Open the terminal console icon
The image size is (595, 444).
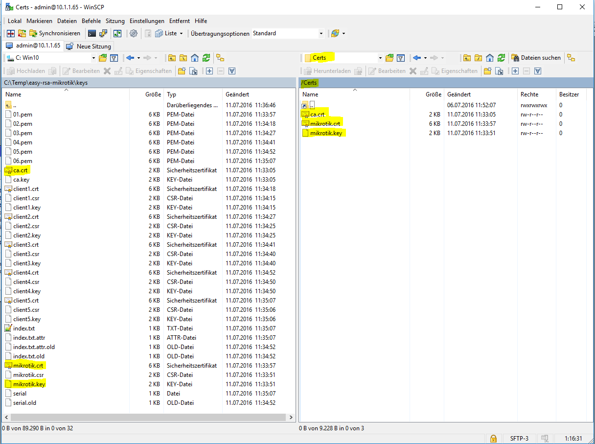pyautogui.click(x=92, y=33)
